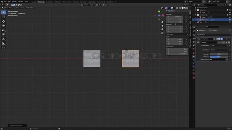Open the XYZ Euler rotation mode dropdown
232x130 pixels.
coord(177,34)
